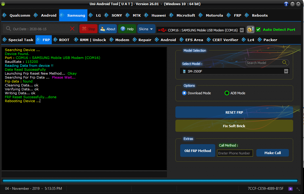The width and height of the screenshot is (304, 194).
Task: Switch to the MicroSoft tab
Action: [x=182, y=15]
